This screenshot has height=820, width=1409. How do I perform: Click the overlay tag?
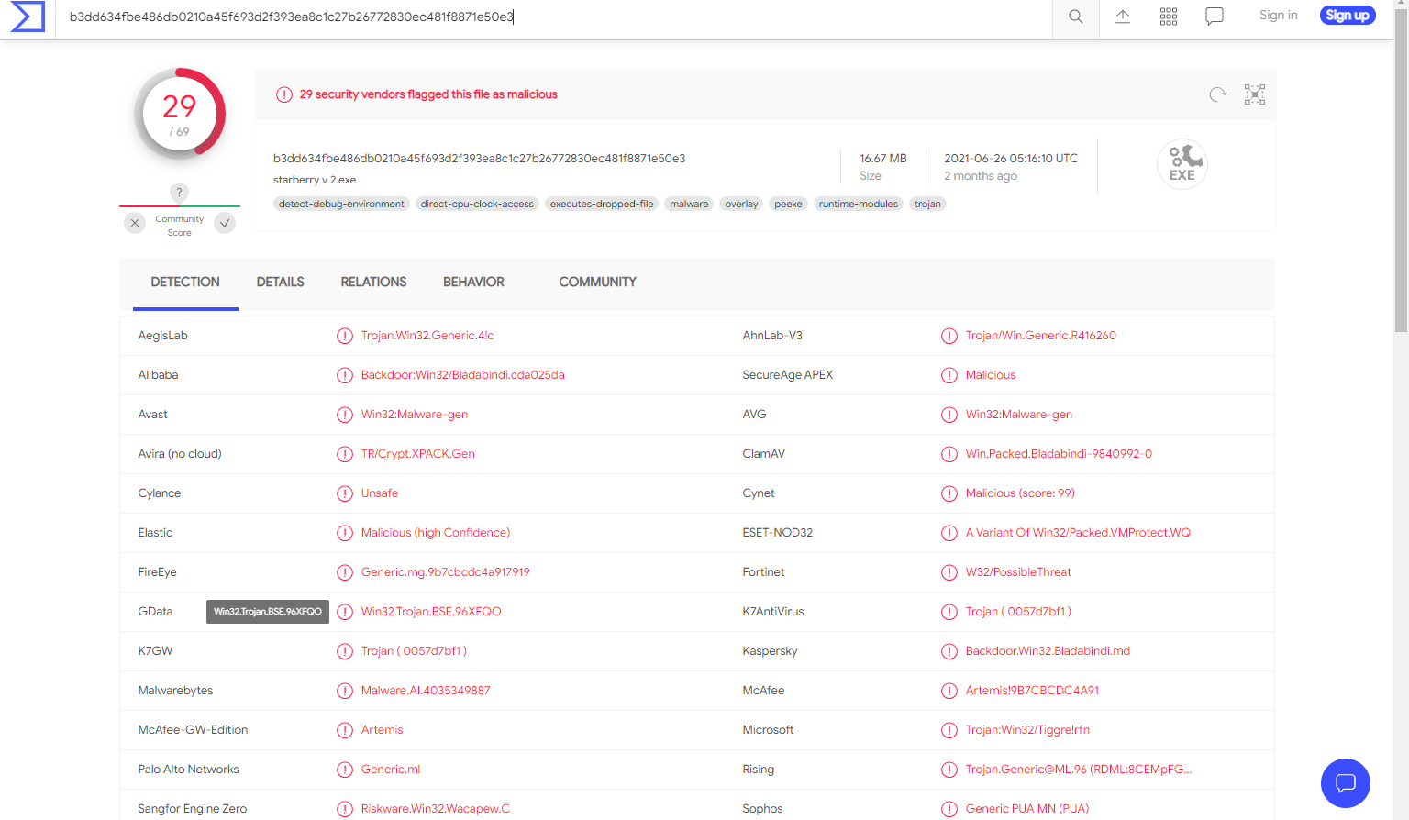pyautogui.click(x=741, y=205)
